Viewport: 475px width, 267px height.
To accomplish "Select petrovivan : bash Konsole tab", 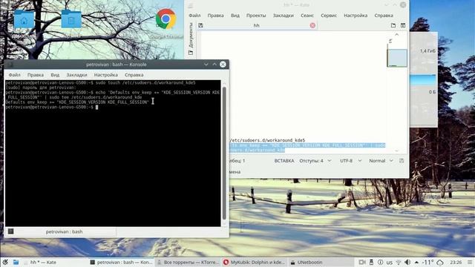I will [64, 231].
